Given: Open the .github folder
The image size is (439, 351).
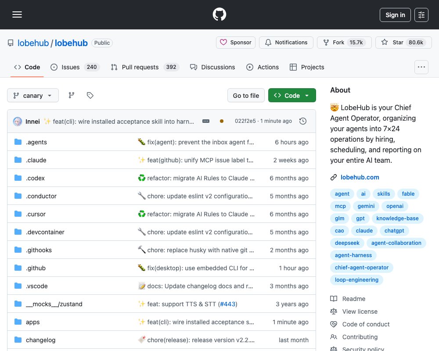Looking at the screenshot, I should point(36,268).
